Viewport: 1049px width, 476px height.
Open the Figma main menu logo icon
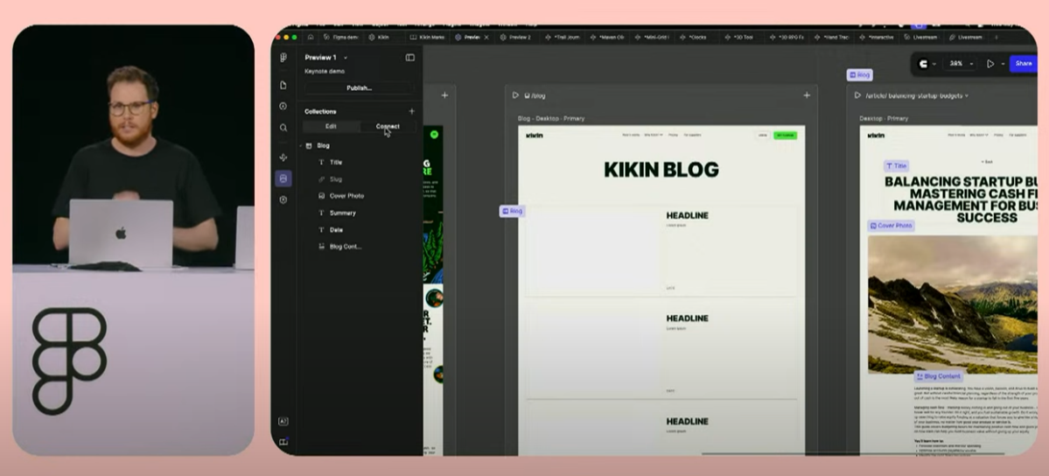283,58
